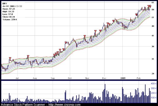Open the http://www.cisiova.com link in footer
The image size is (158, 106).
click(64, 105)
